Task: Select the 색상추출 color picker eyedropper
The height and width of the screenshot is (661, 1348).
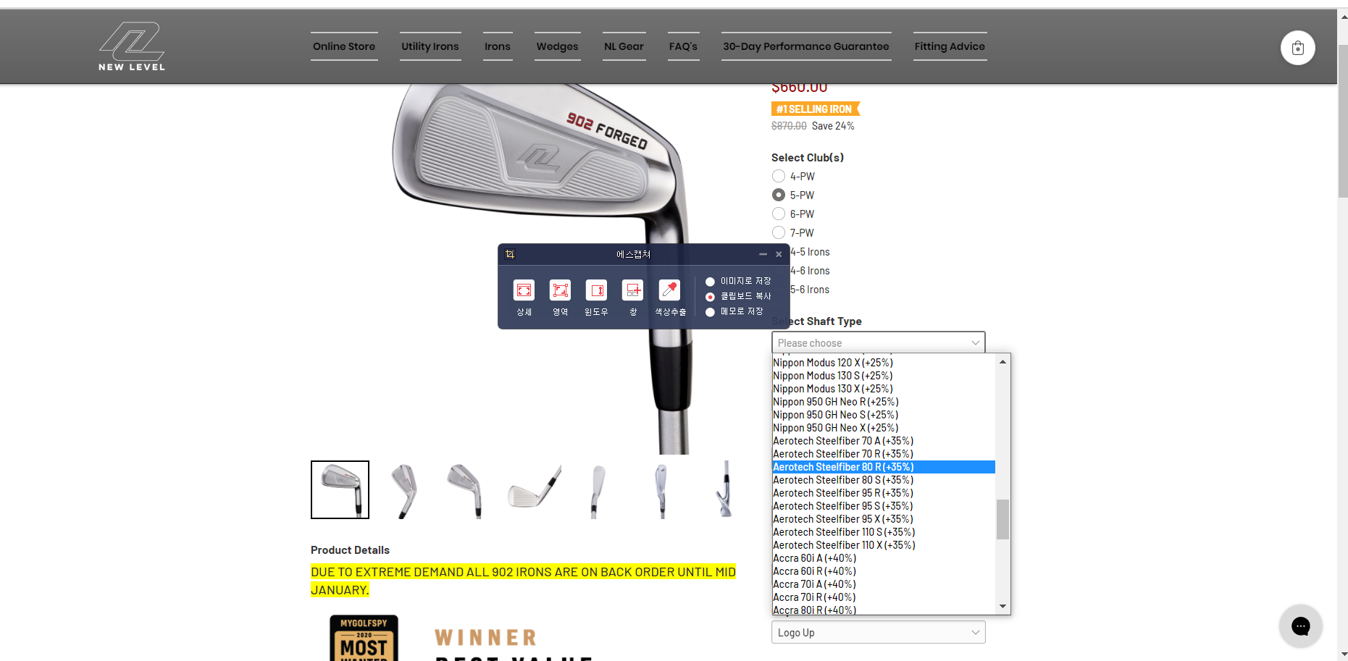Action: (x=669, y=291)
